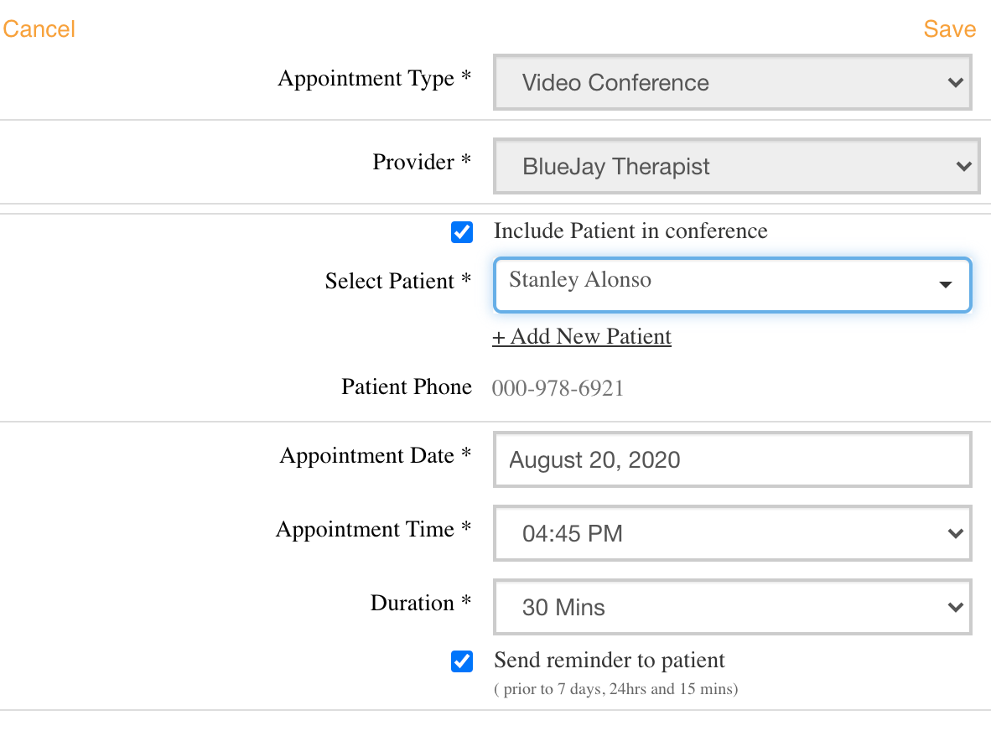
Task: Click the "Appointment Time *" field label
Action: [373, 530]
